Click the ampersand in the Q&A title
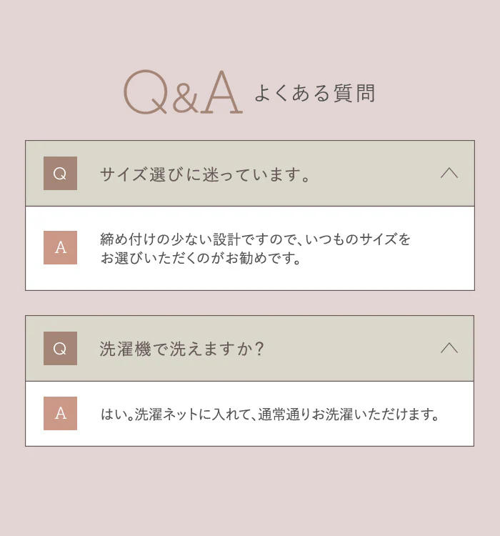Image resolution: width=500 pixels, height=536 pixels. point(185,99)
